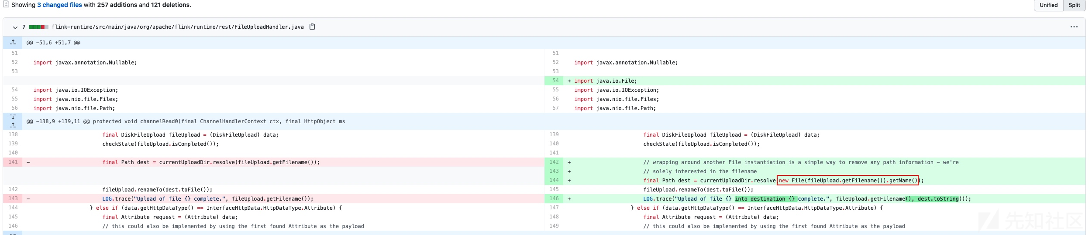Image resolution: width=1092 pixels, height=235 pixels.
Task: Copy the FileUploadHandler.java file path
Action: pyautogui.click(x=312, y=27)
